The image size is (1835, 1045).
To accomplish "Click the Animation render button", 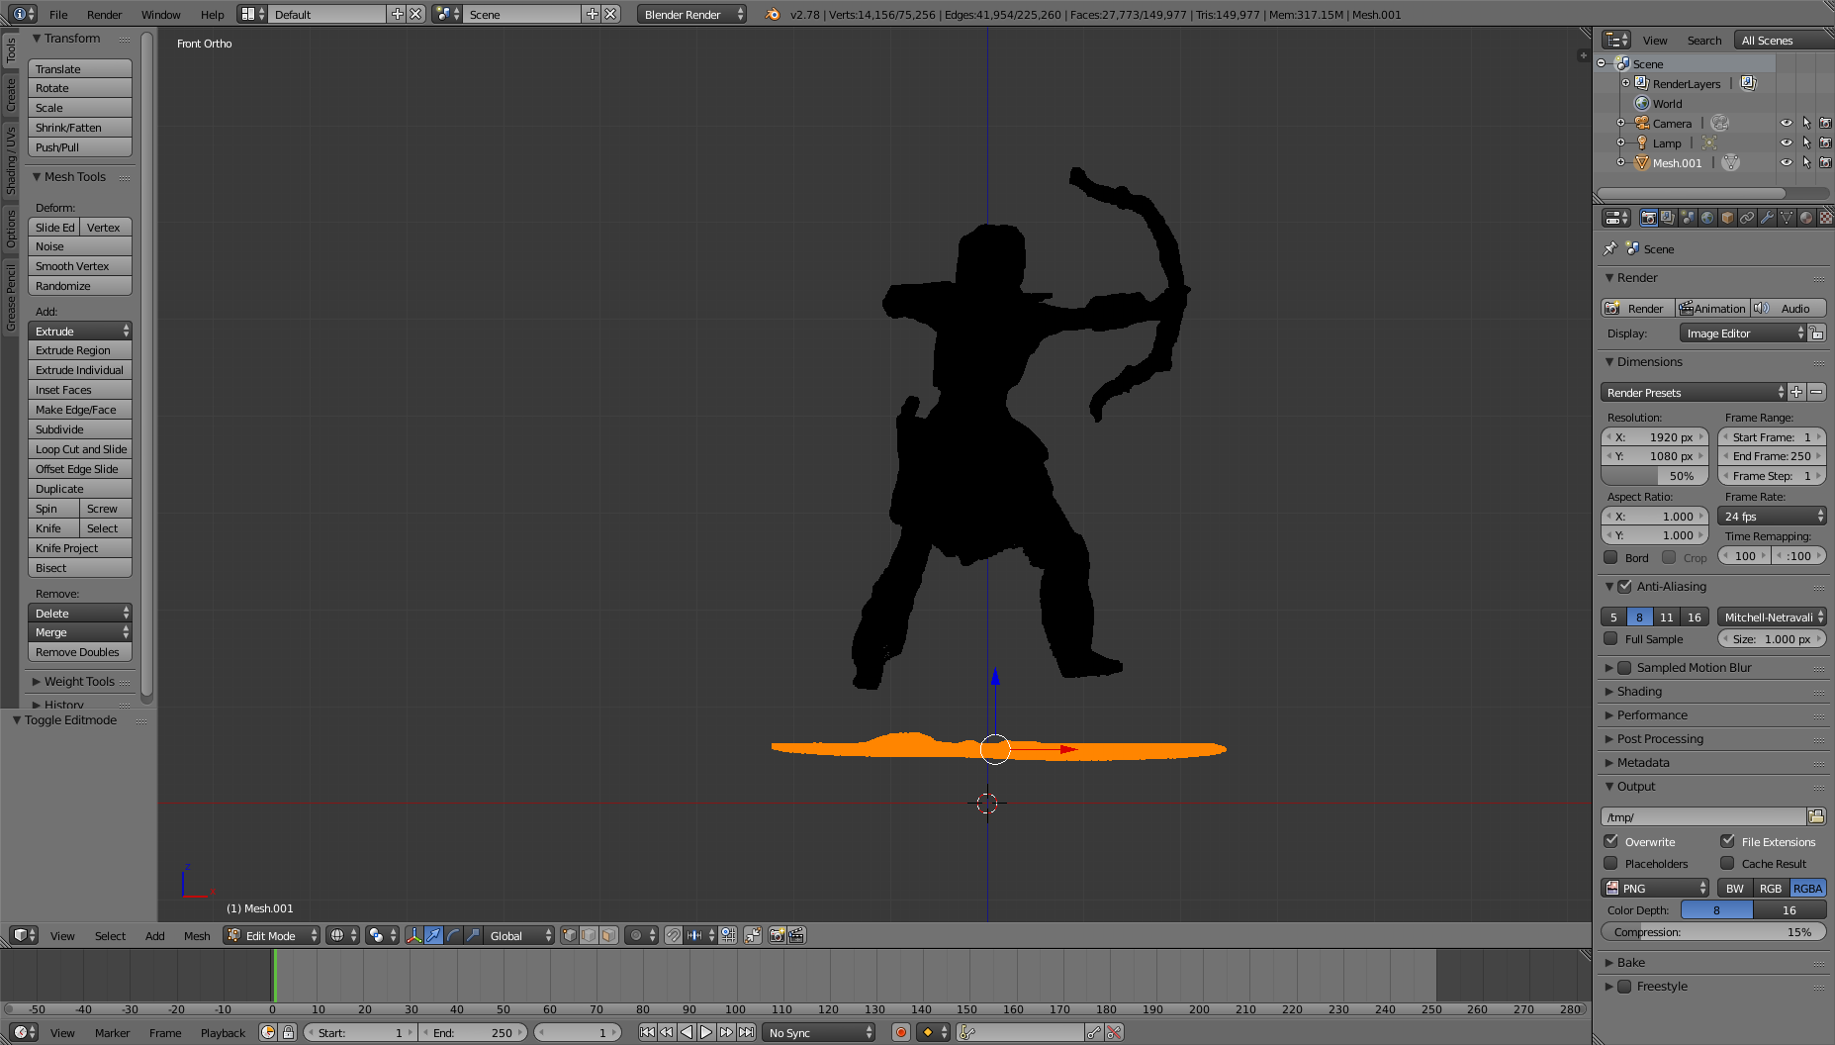I will pos(1712,308).
